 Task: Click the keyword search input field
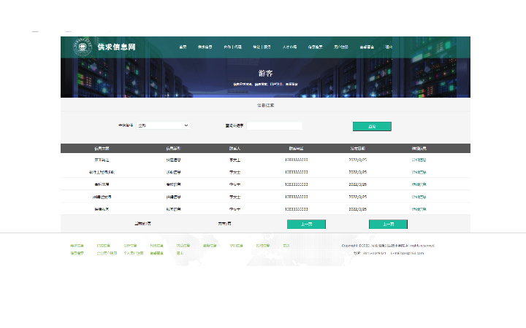click(x=274, y=126)
